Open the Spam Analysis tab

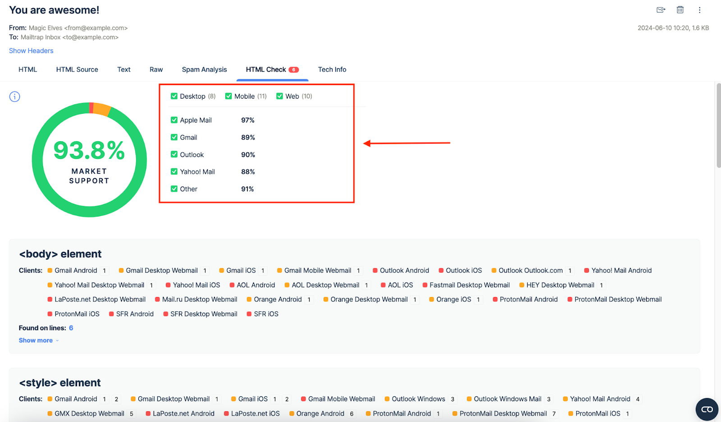click(x=204, y=69)
